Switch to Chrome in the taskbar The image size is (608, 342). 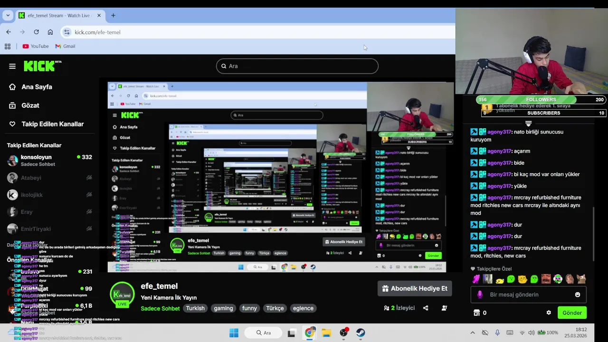(309, 333)
